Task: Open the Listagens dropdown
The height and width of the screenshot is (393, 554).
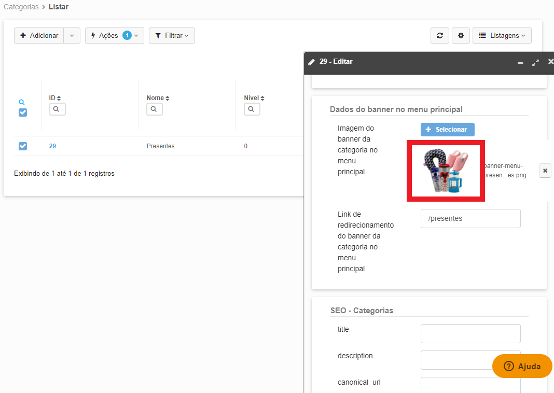Action: point(502,36)
